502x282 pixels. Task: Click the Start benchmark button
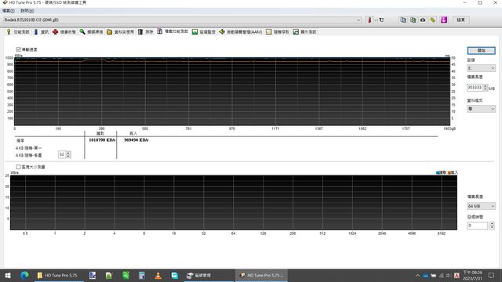(481, 50)
